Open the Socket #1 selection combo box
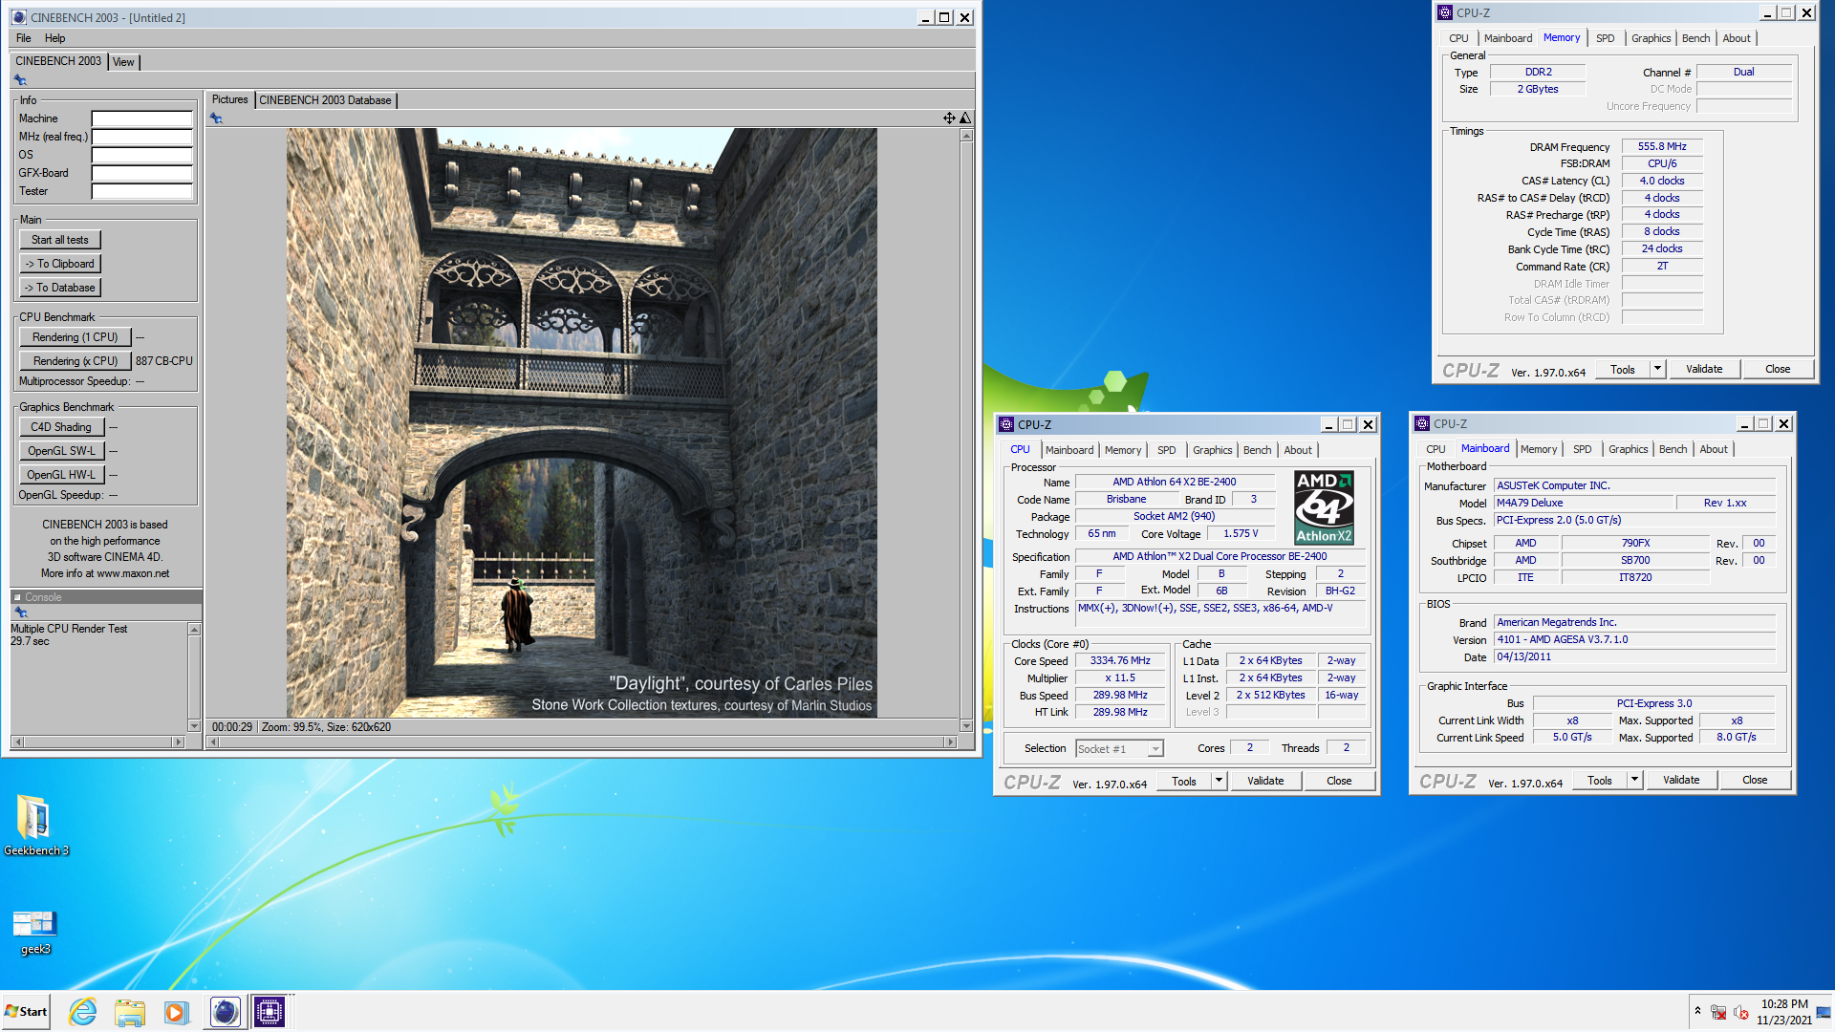This screenshot has height=1032, width=1835. coord(1119,749)
